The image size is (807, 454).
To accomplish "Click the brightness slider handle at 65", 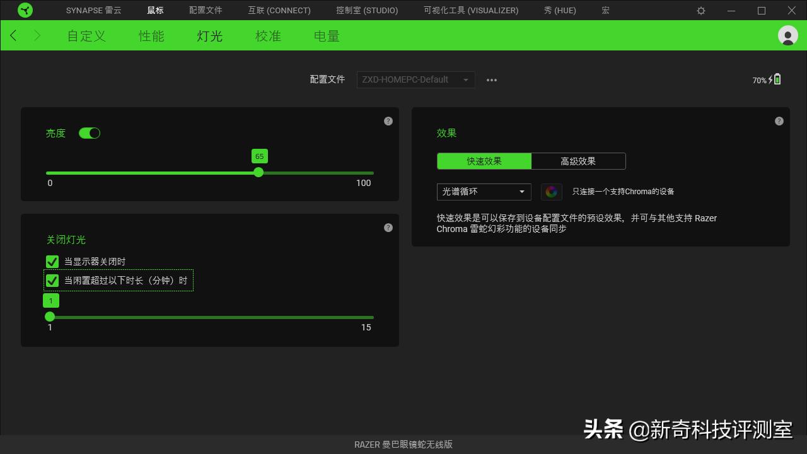I will point(258,172).
